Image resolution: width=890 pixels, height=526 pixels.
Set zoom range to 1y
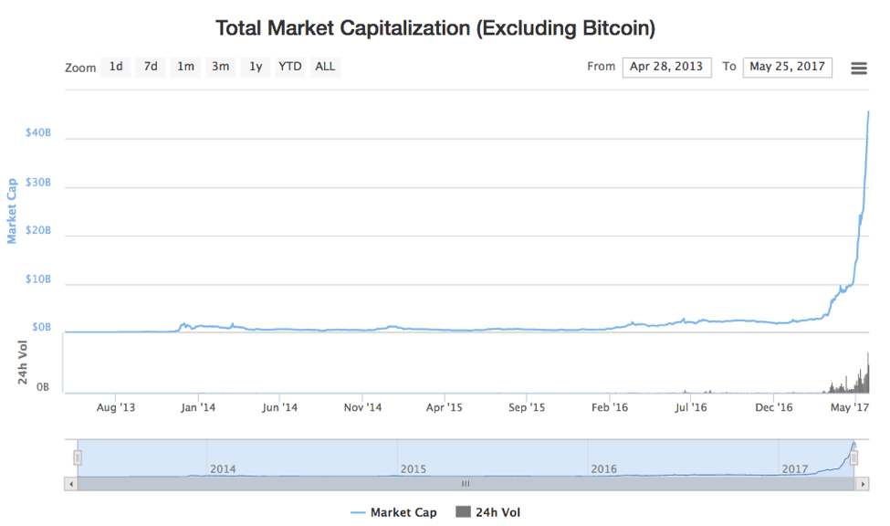tap(256, 67)
